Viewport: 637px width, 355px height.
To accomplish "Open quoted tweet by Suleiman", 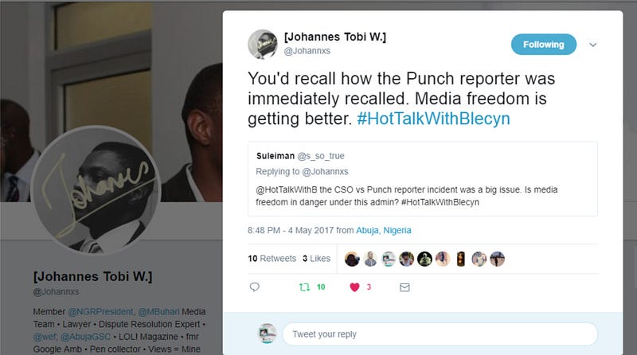I will click(423, 179).
